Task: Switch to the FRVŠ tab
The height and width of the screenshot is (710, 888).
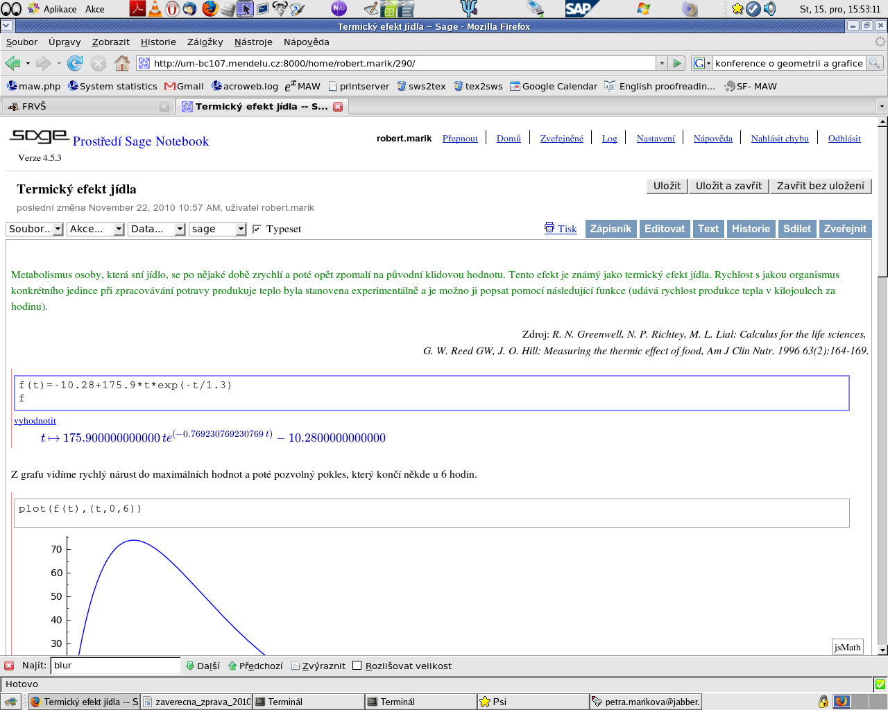Action: (x=83, y=106)
